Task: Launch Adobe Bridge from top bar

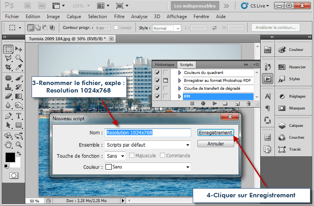Action: pyautogui.click(x=28, y=6)
